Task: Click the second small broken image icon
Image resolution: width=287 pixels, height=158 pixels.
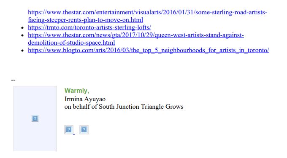Action: coord(84,130)
